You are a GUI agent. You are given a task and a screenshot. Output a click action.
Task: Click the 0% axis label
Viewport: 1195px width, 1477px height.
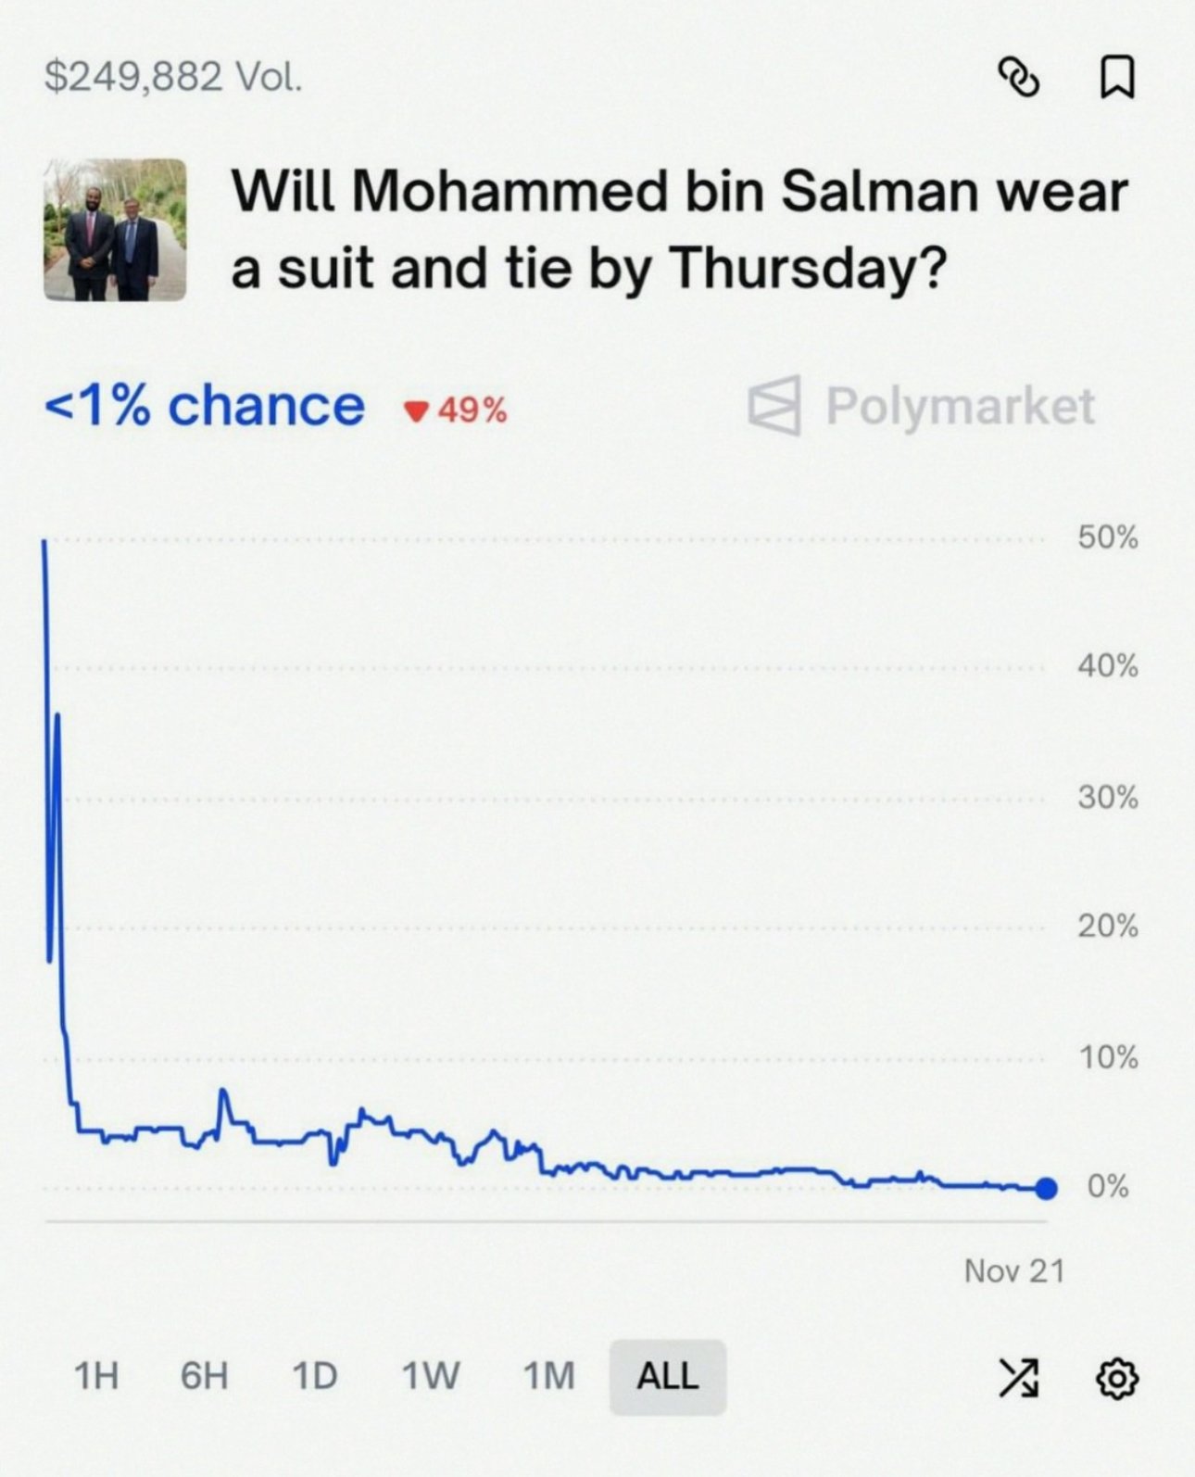coord(1107,1187)
